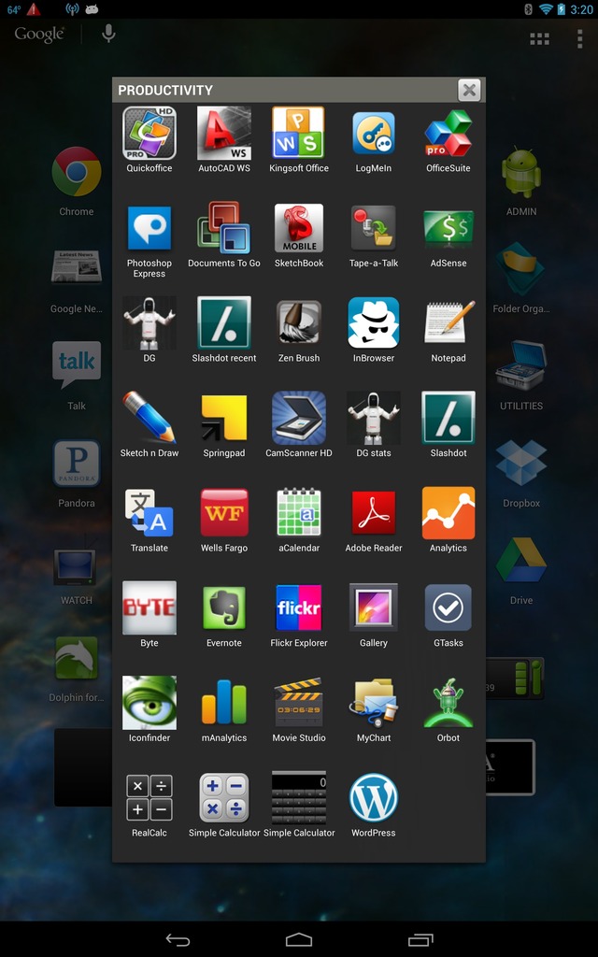The image size is (598, 957).
Task: Launch Dropbox on home screen
Action: [x=521, y=463]
